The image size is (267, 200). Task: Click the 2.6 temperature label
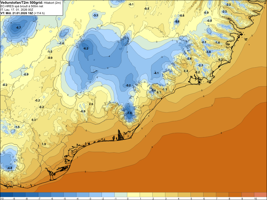point(91,104)
